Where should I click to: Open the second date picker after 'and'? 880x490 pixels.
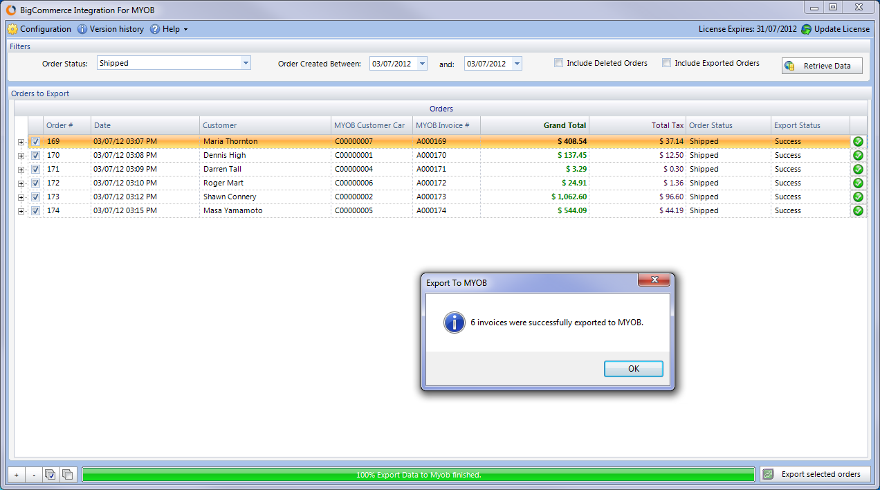point(516,63)
